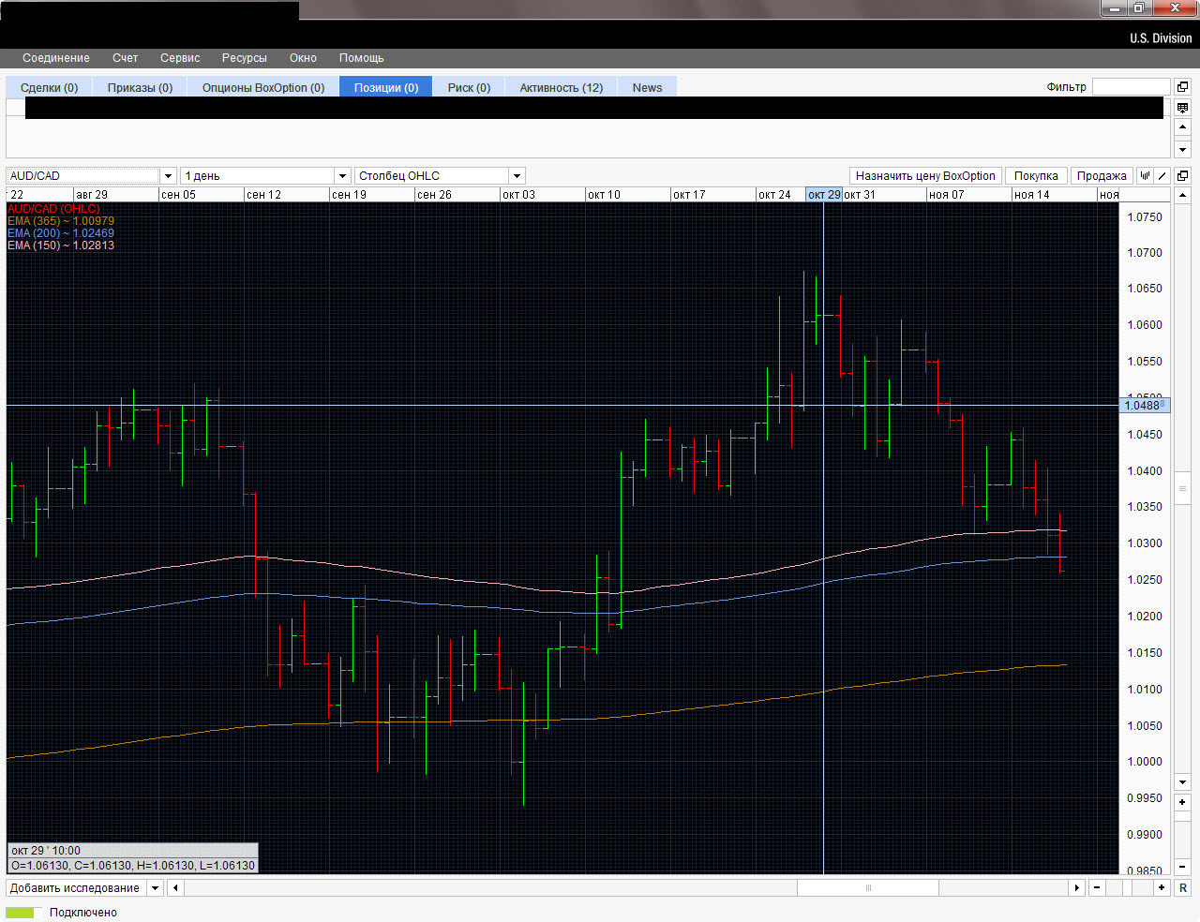Move the positions list up with the arrow
The width and height of the screenshot is (1200, 922).
pos(1182,126)
